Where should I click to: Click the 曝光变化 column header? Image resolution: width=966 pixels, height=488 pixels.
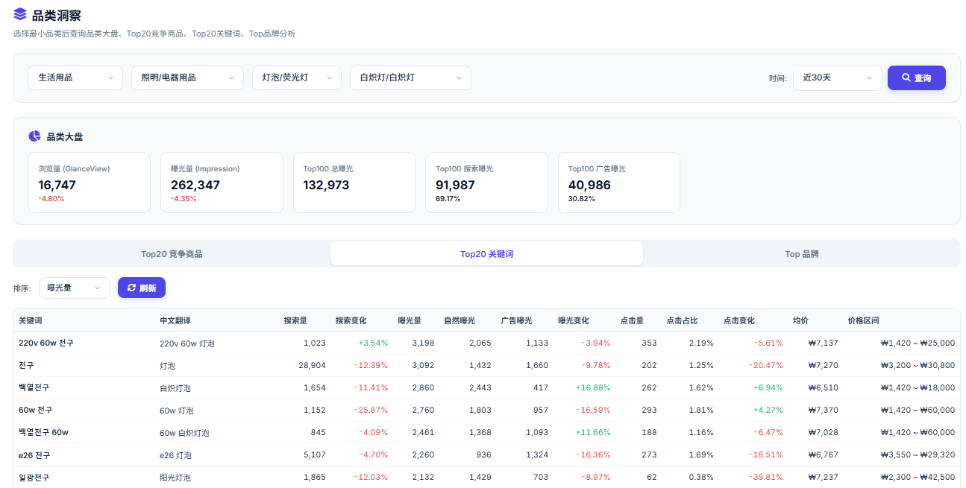[574, 320]
